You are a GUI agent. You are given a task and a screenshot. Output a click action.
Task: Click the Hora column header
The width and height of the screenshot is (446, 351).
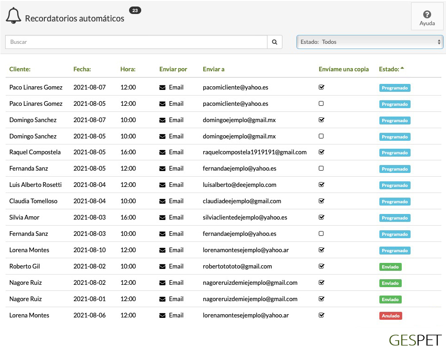click(x=128, y=69)
